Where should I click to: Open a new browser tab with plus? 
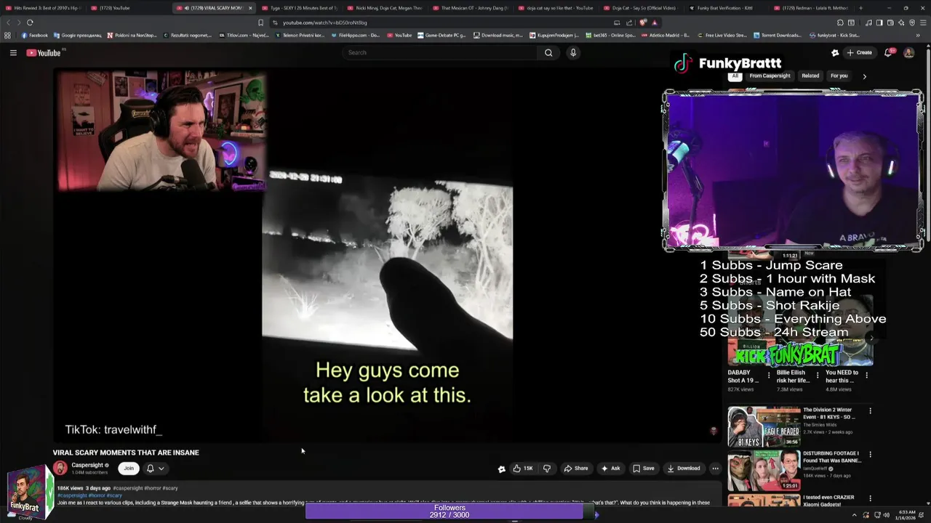(x=860, y=8)
